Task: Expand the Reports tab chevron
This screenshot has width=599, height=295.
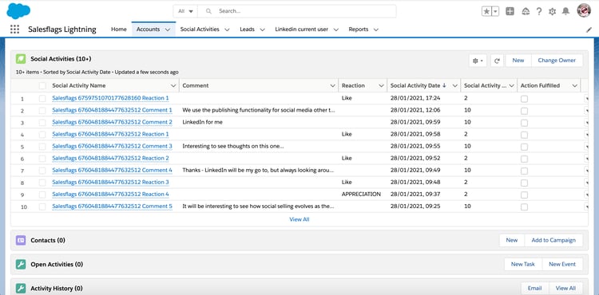Action: point(376,29)
